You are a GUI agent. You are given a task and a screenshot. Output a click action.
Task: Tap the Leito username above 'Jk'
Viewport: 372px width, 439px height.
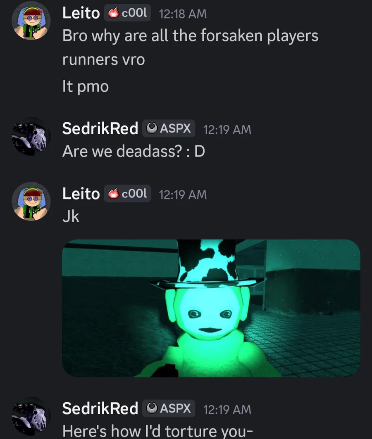(81, 194)
